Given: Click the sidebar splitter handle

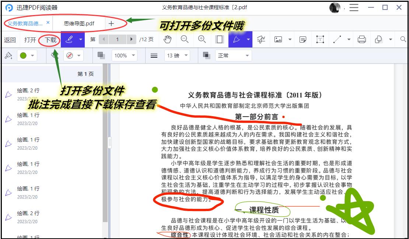Looking at the screenshot, I should 110,143.
